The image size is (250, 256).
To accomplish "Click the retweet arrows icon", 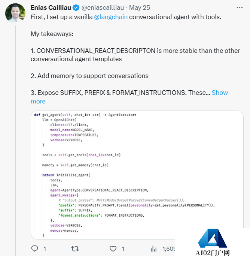I will (75, 249).
